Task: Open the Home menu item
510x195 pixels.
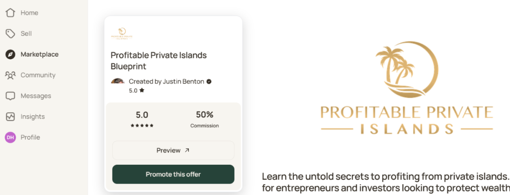Action: (29, 13)
